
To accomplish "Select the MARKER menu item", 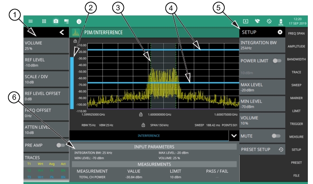I will point(296,98).
